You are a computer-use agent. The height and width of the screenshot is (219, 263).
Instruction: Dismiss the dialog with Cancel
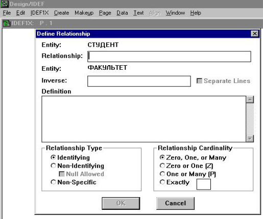click(x=175, y=203)
